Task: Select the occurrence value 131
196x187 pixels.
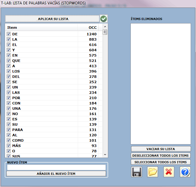Action: (x=93, y=130)
